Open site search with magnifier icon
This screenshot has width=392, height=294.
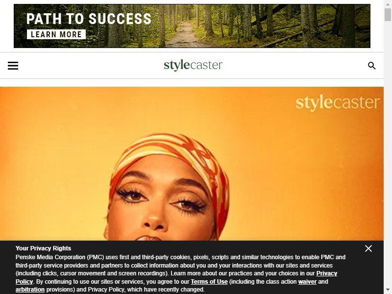[372, 66]
